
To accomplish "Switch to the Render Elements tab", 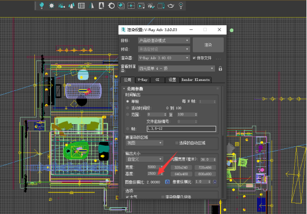I will (196, 80).
